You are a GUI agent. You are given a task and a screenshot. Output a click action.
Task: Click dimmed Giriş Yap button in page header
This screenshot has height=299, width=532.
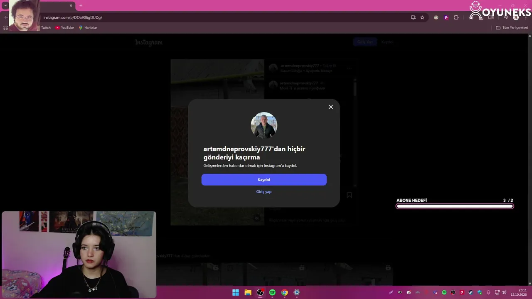[x=365, y=42]
